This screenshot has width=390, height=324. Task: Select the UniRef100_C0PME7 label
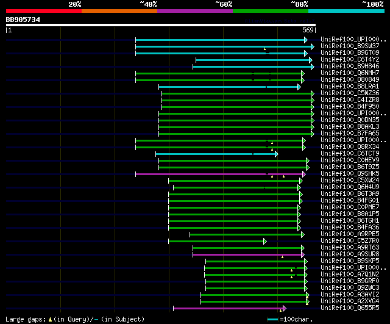[x=350, y=207]
